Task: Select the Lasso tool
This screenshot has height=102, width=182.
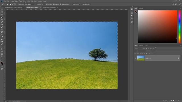Action: click(x=2, y=15)
